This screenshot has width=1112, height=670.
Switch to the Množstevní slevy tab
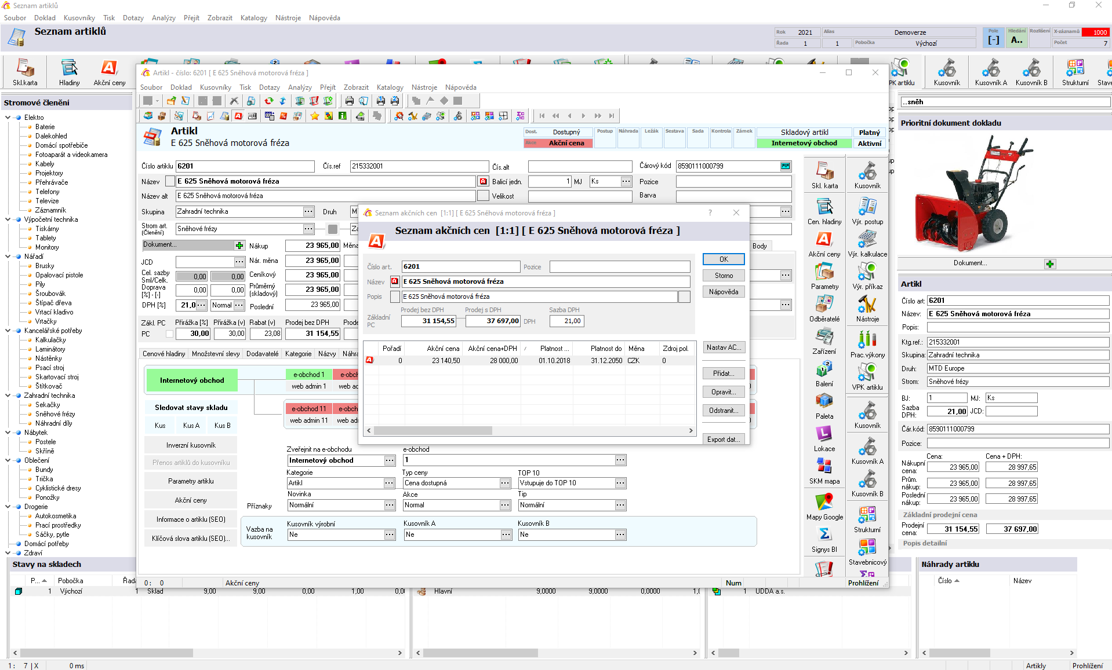(x=216, y=354)
